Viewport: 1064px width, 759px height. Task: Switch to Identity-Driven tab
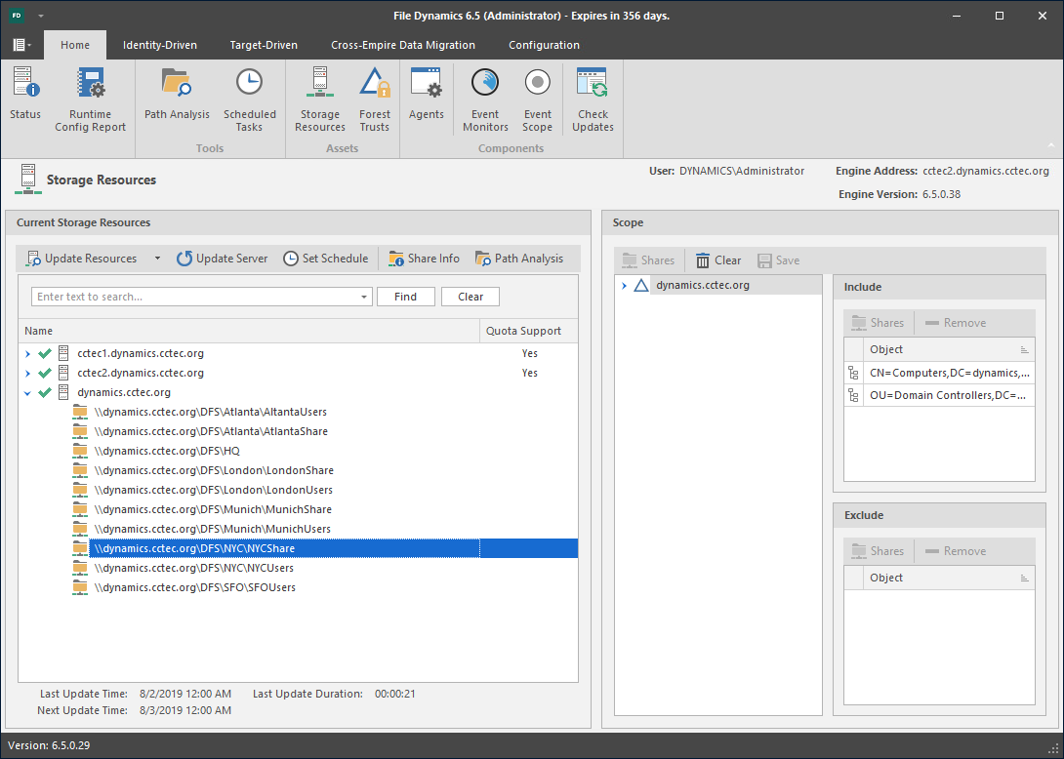pos(159,45)
